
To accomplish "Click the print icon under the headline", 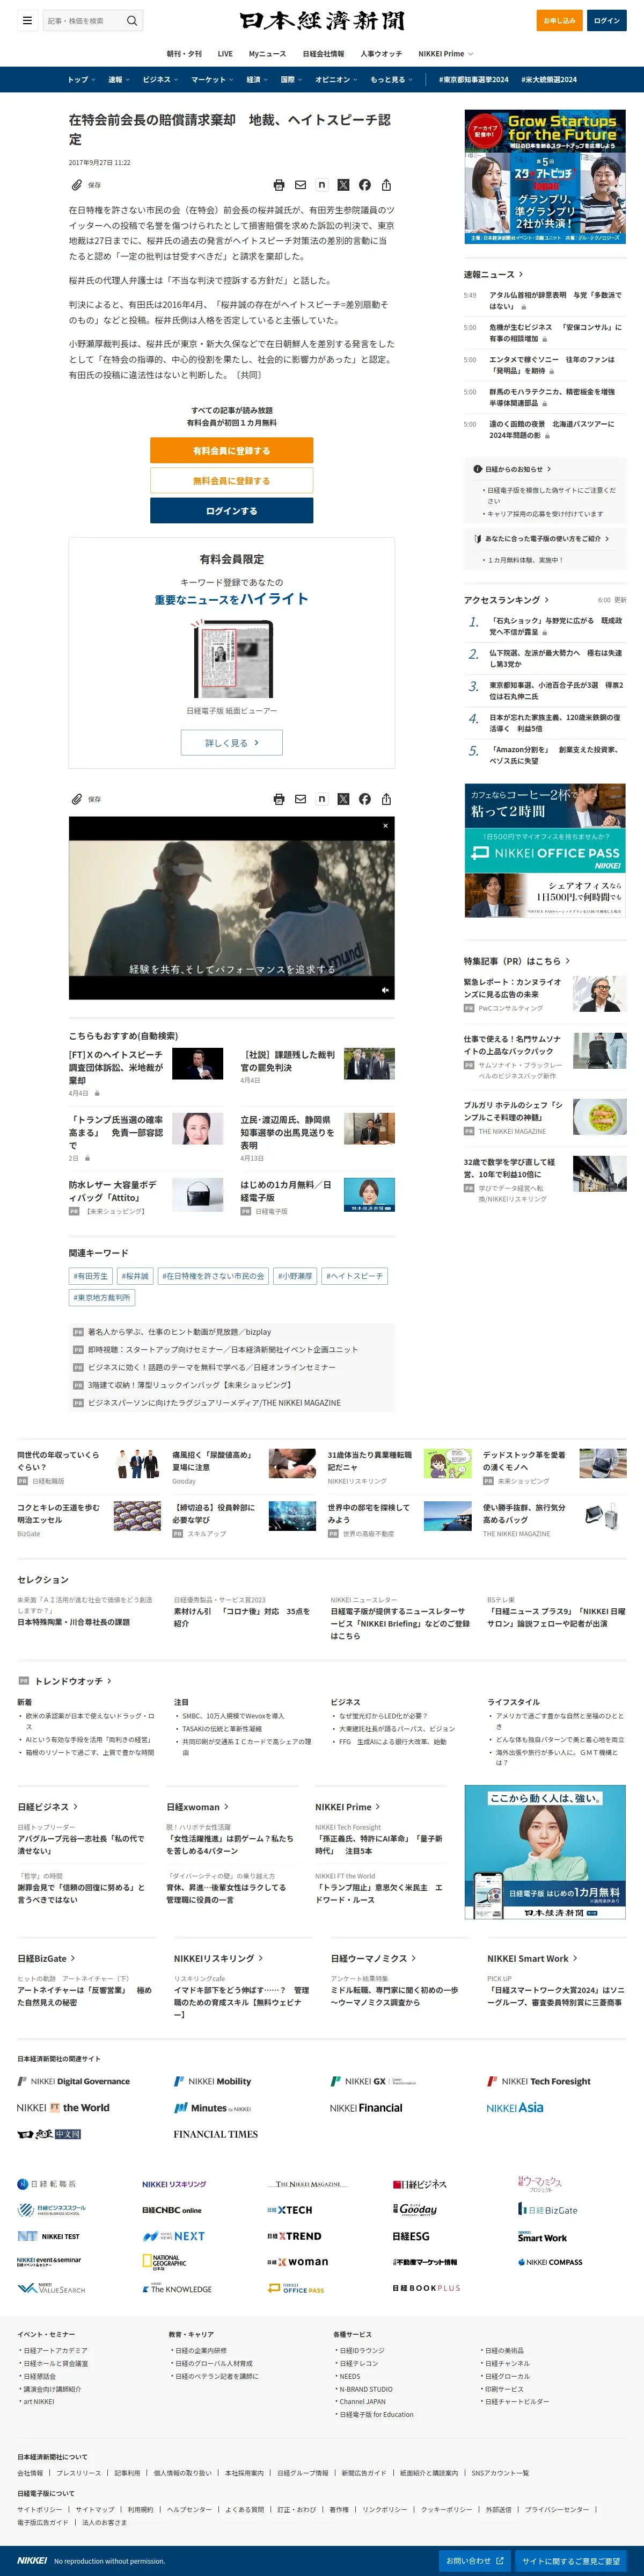I will 279,185.
